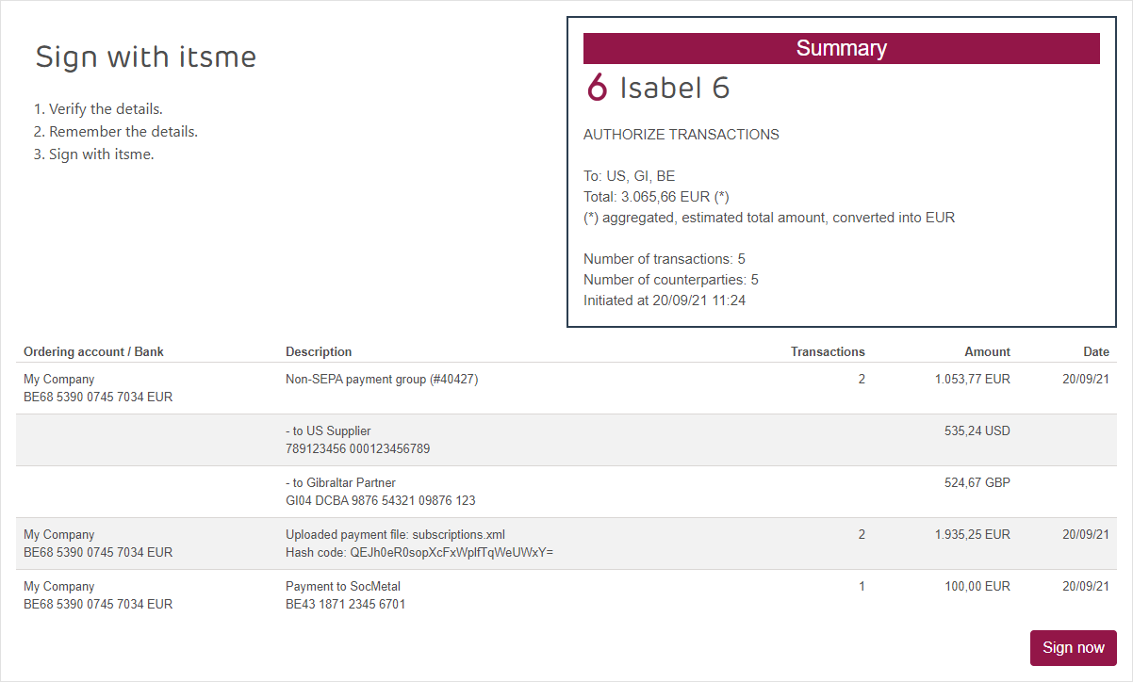Click the Sign with itsme heading
This screenshot has width=1133, height=682.
[145, 57]
